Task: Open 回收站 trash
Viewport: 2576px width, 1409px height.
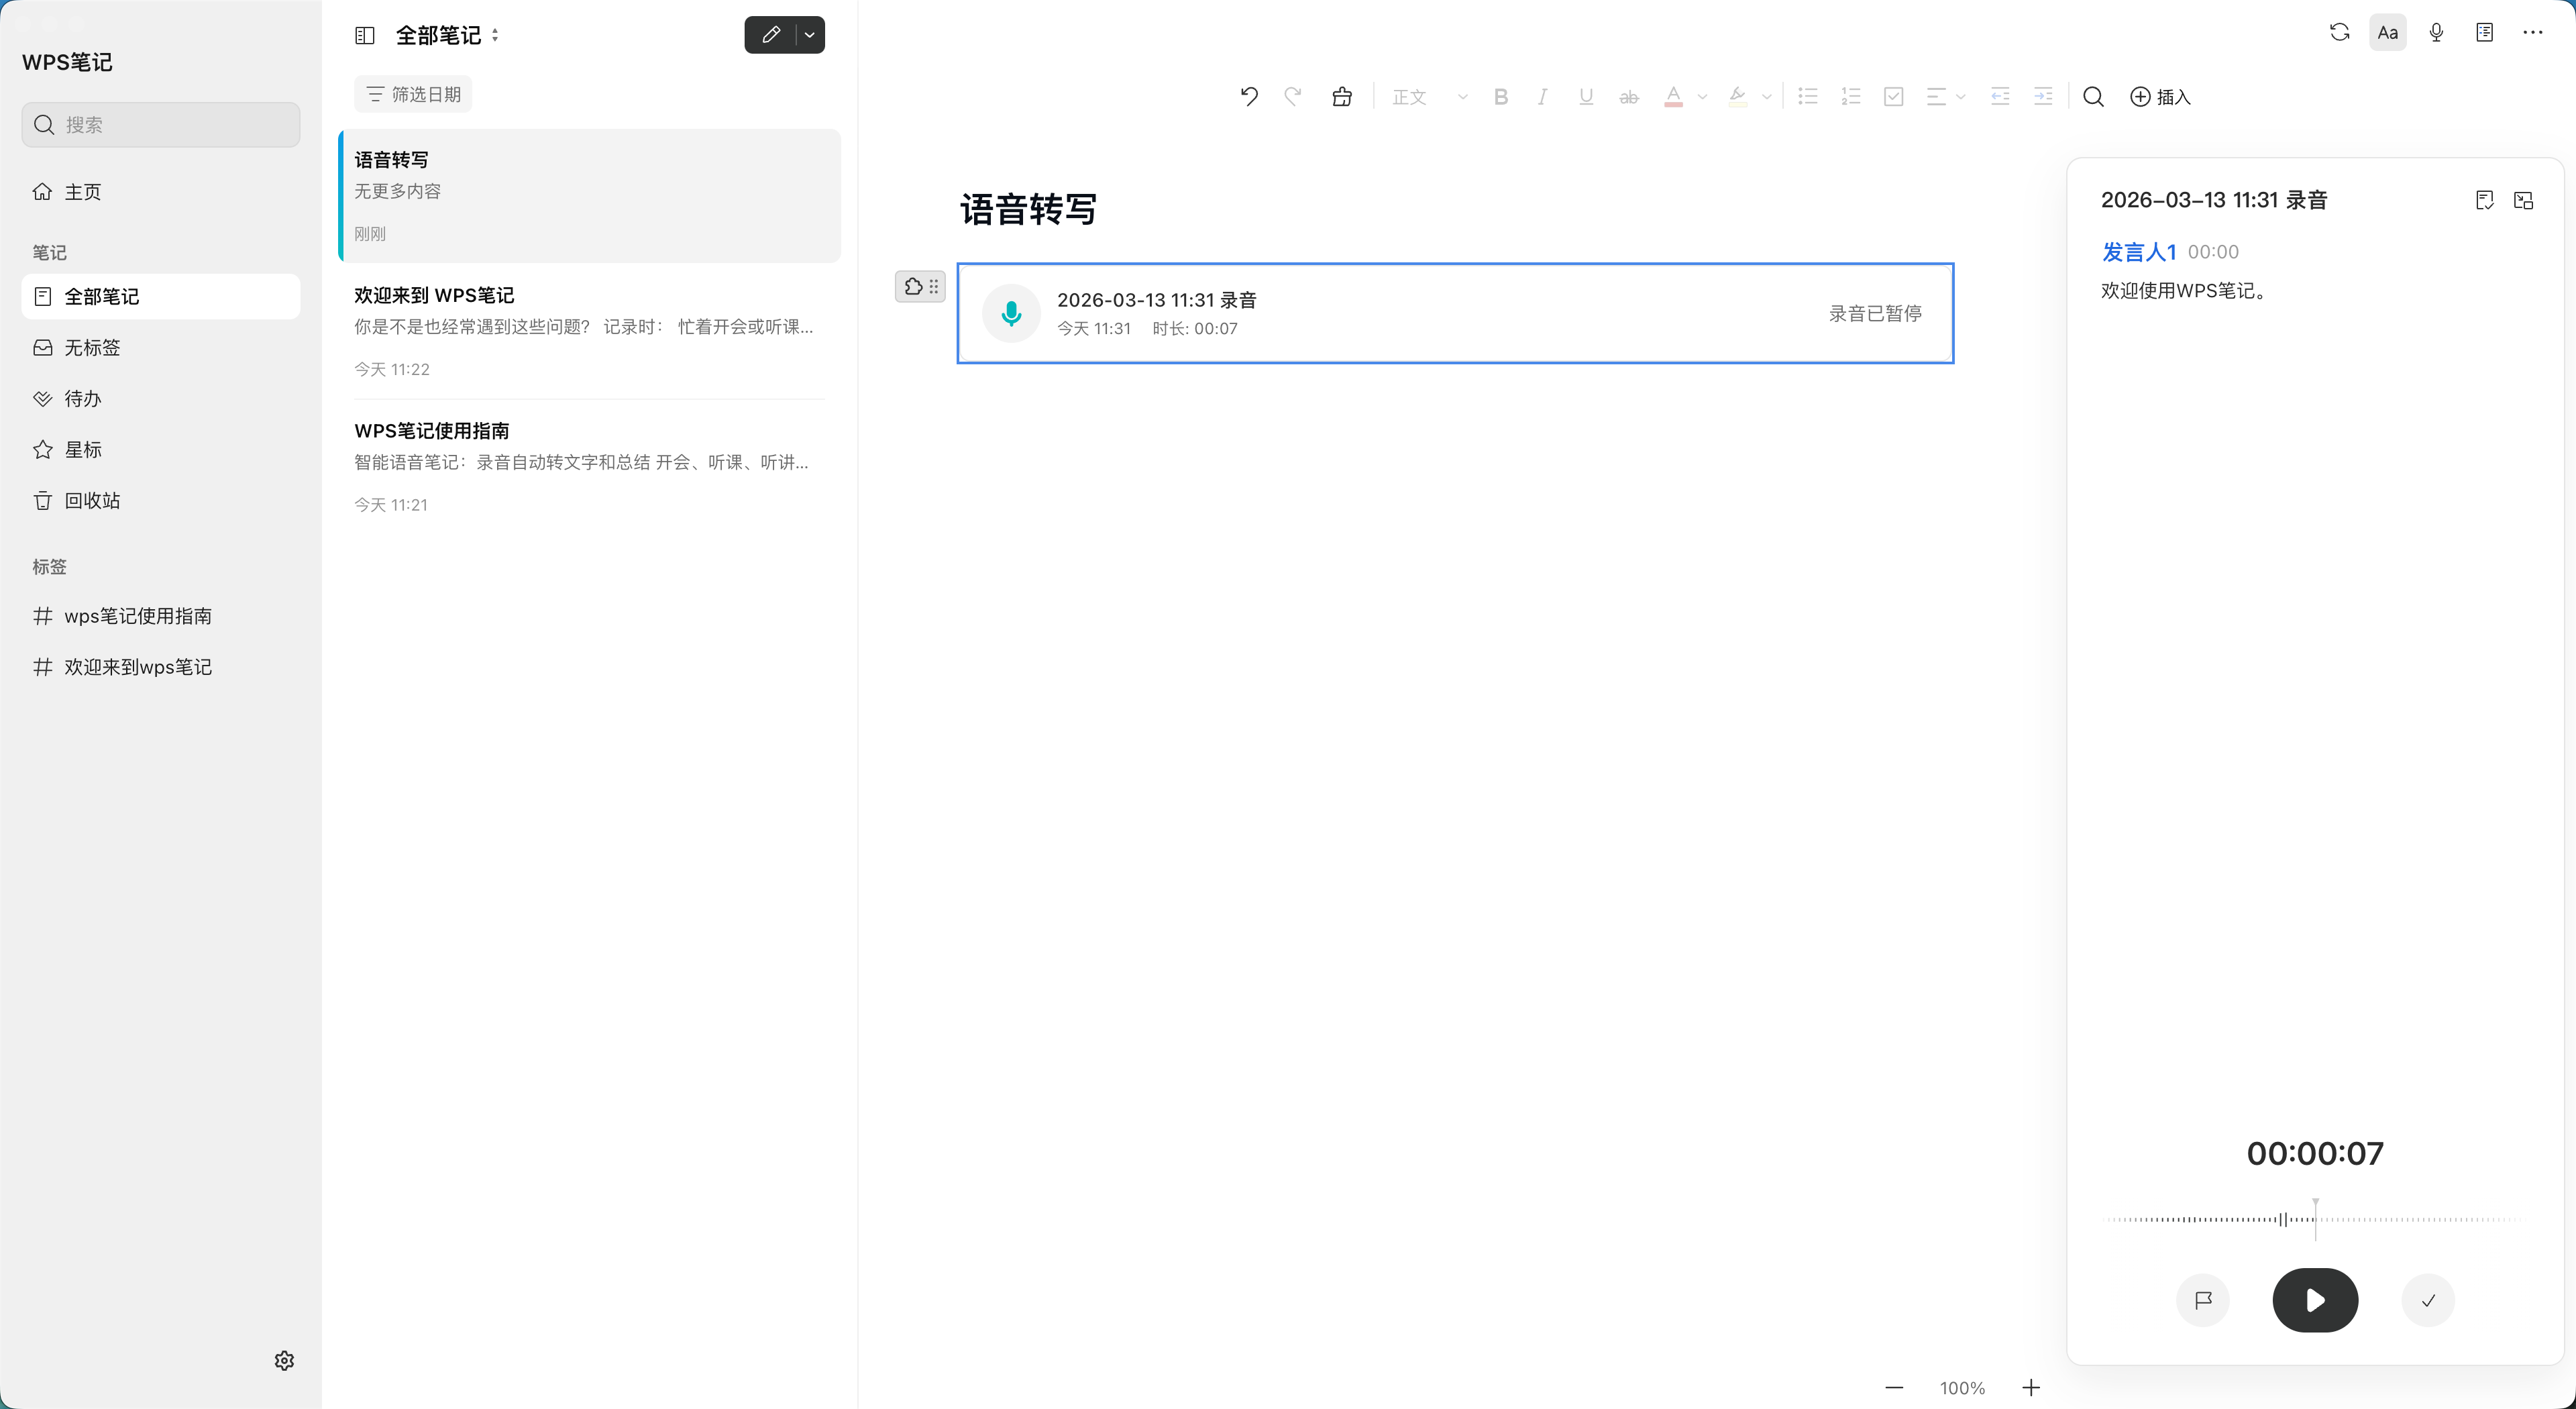Action: click(161, 500)
